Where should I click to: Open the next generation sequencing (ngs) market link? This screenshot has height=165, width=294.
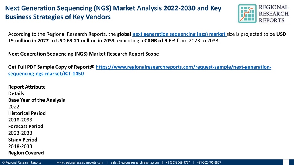click(x=179, y=34)
